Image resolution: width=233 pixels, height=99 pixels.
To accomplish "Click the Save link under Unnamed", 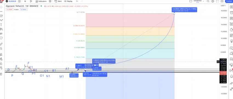I will (197, 2).
